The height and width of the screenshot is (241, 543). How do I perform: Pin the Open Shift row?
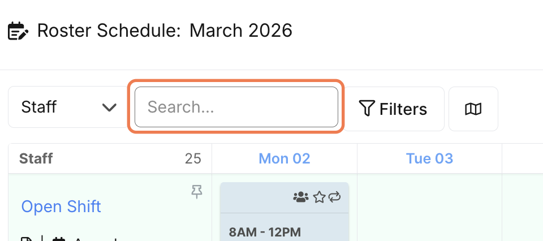196,193
